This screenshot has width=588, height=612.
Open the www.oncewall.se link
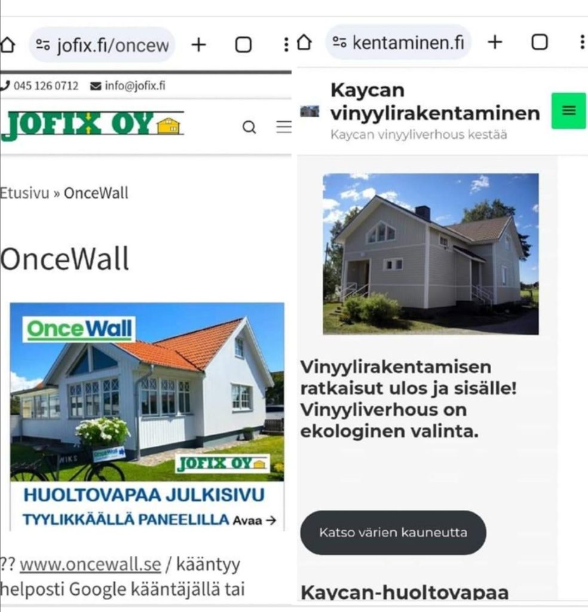click(x=90, y=564)
